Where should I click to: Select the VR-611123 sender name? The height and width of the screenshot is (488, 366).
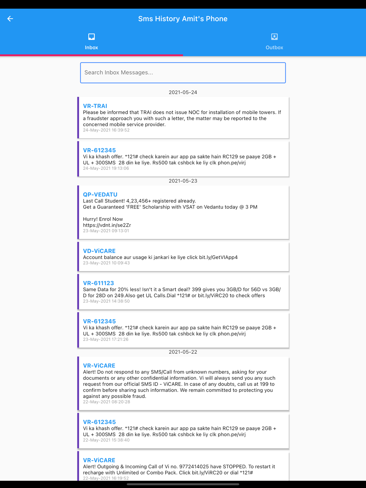[x=98, y=283]
